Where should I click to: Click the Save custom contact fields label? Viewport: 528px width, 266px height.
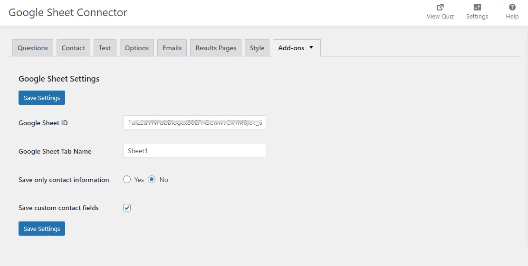point(58,208)
